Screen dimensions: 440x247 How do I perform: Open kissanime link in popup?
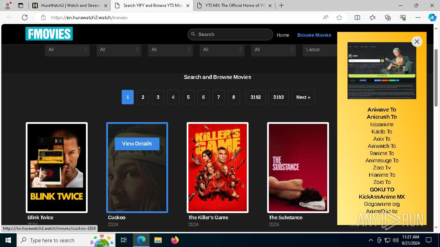pyautogui.click(x=382, y=124)
